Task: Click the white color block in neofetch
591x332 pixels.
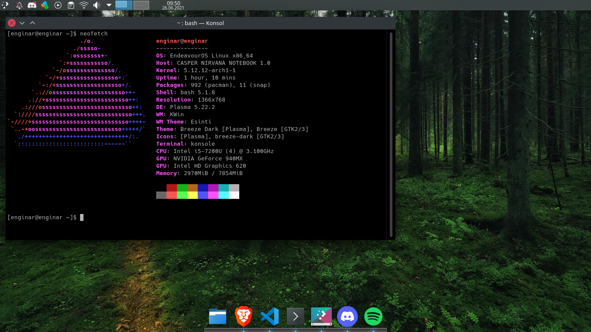Action: tap(234, 195)
